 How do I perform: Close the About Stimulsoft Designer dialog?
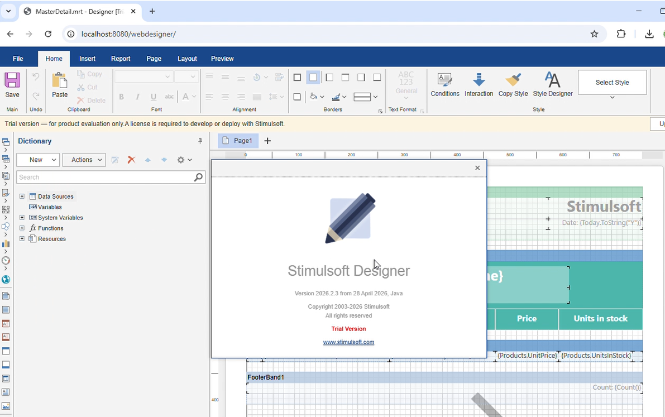coord(477,168)
